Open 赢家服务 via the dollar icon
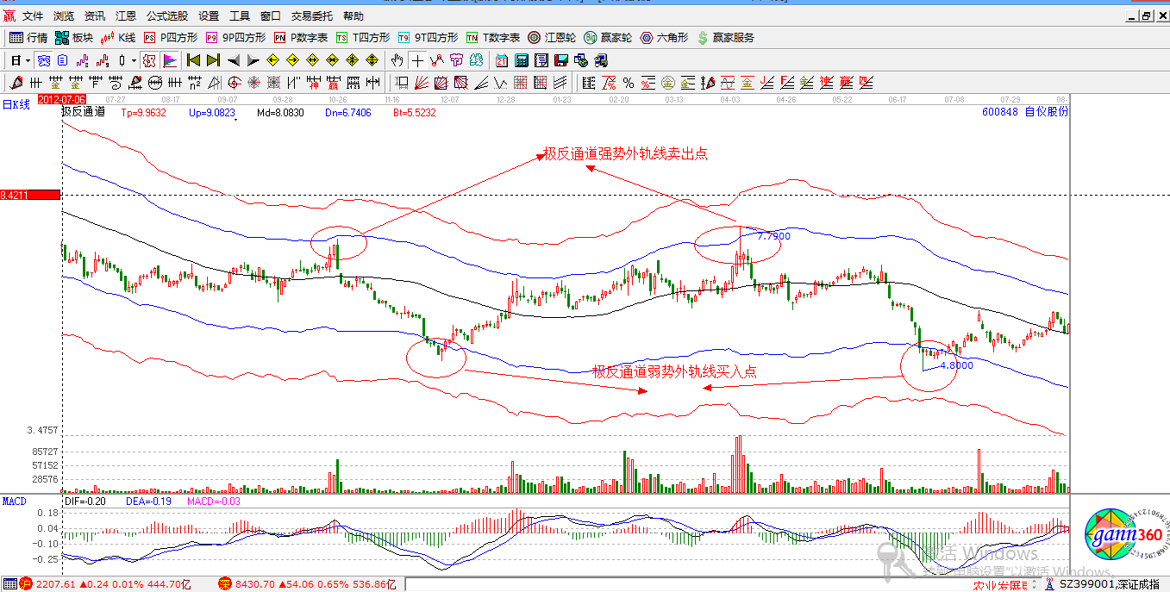This screenshot has width=1170, height=592. point(703,38)
